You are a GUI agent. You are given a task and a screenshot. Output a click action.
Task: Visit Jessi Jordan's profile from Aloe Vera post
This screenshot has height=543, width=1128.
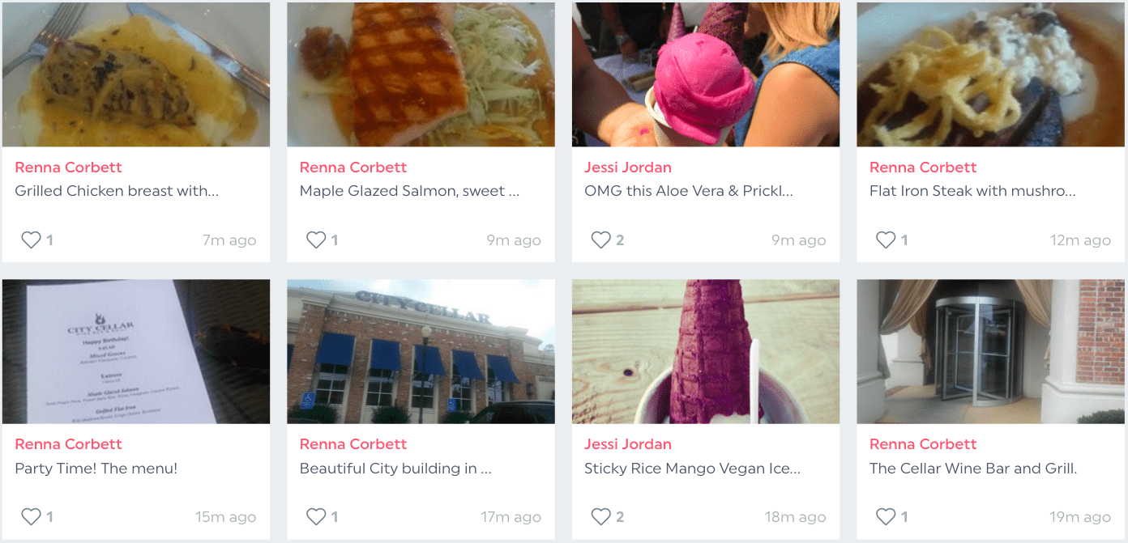pos(627,168)
